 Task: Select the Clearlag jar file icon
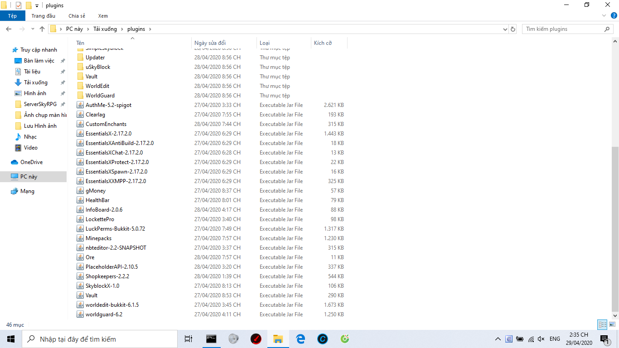[80, 115]
